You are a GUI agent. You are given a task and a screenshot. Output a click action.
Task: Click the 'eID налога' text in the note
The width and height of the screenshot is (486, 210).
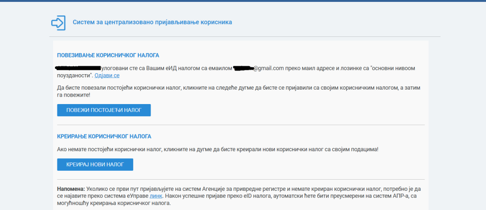click(251, 196)
